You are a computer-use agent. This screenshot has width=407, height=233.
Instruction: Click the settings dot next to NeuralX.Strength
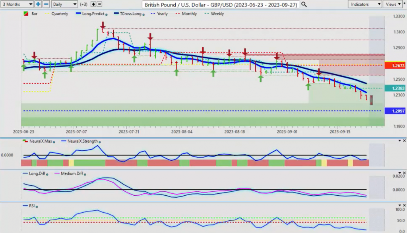pos(100,142)
